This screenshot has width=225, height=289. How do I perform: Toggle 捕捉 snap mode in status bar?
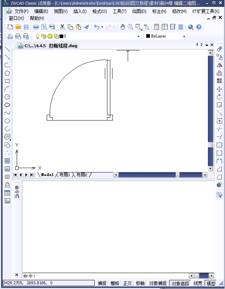click(x=102, y=283)
